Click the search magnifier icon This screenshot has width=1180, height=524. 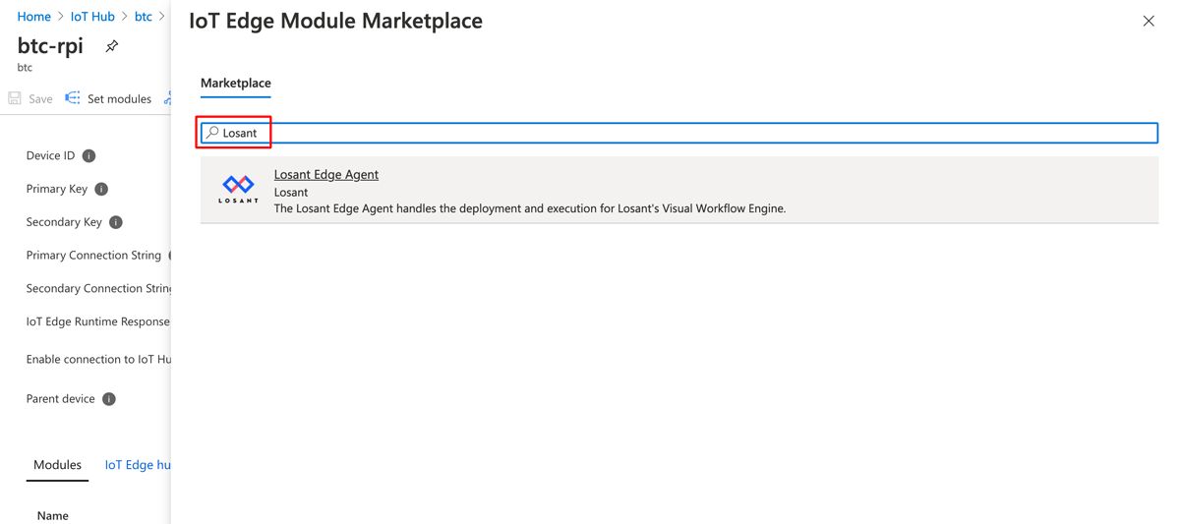point(212,133)
